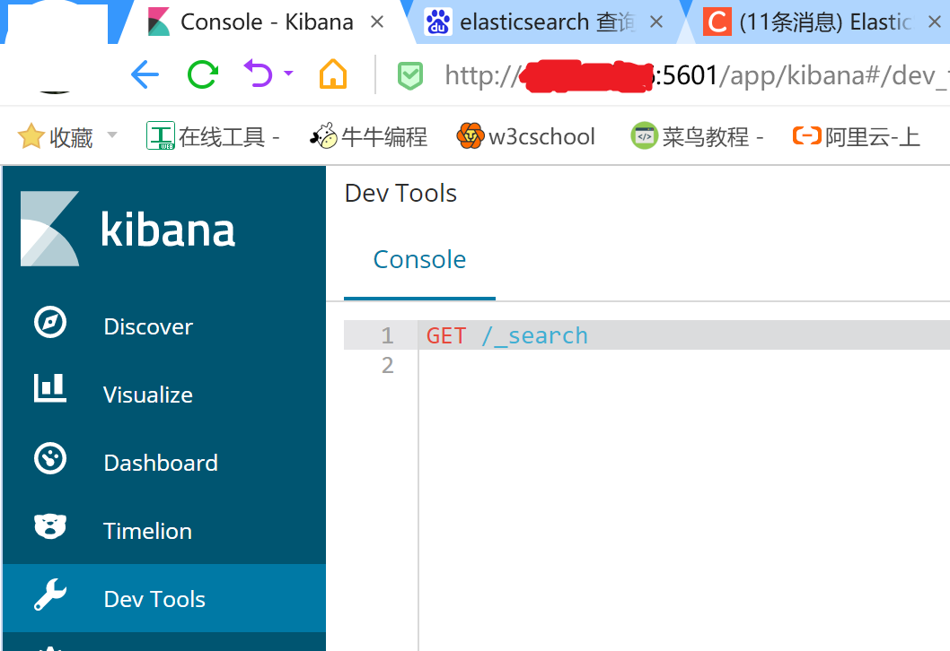Close the Console - Kibana browser tab
Viewport: 950px width, 651px height.
377,22
